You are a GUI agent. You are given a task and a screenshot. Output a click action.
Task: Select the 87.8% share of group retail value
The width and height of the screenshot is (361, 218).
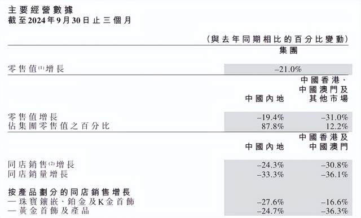pyautogui.click(x=272, y=127)
